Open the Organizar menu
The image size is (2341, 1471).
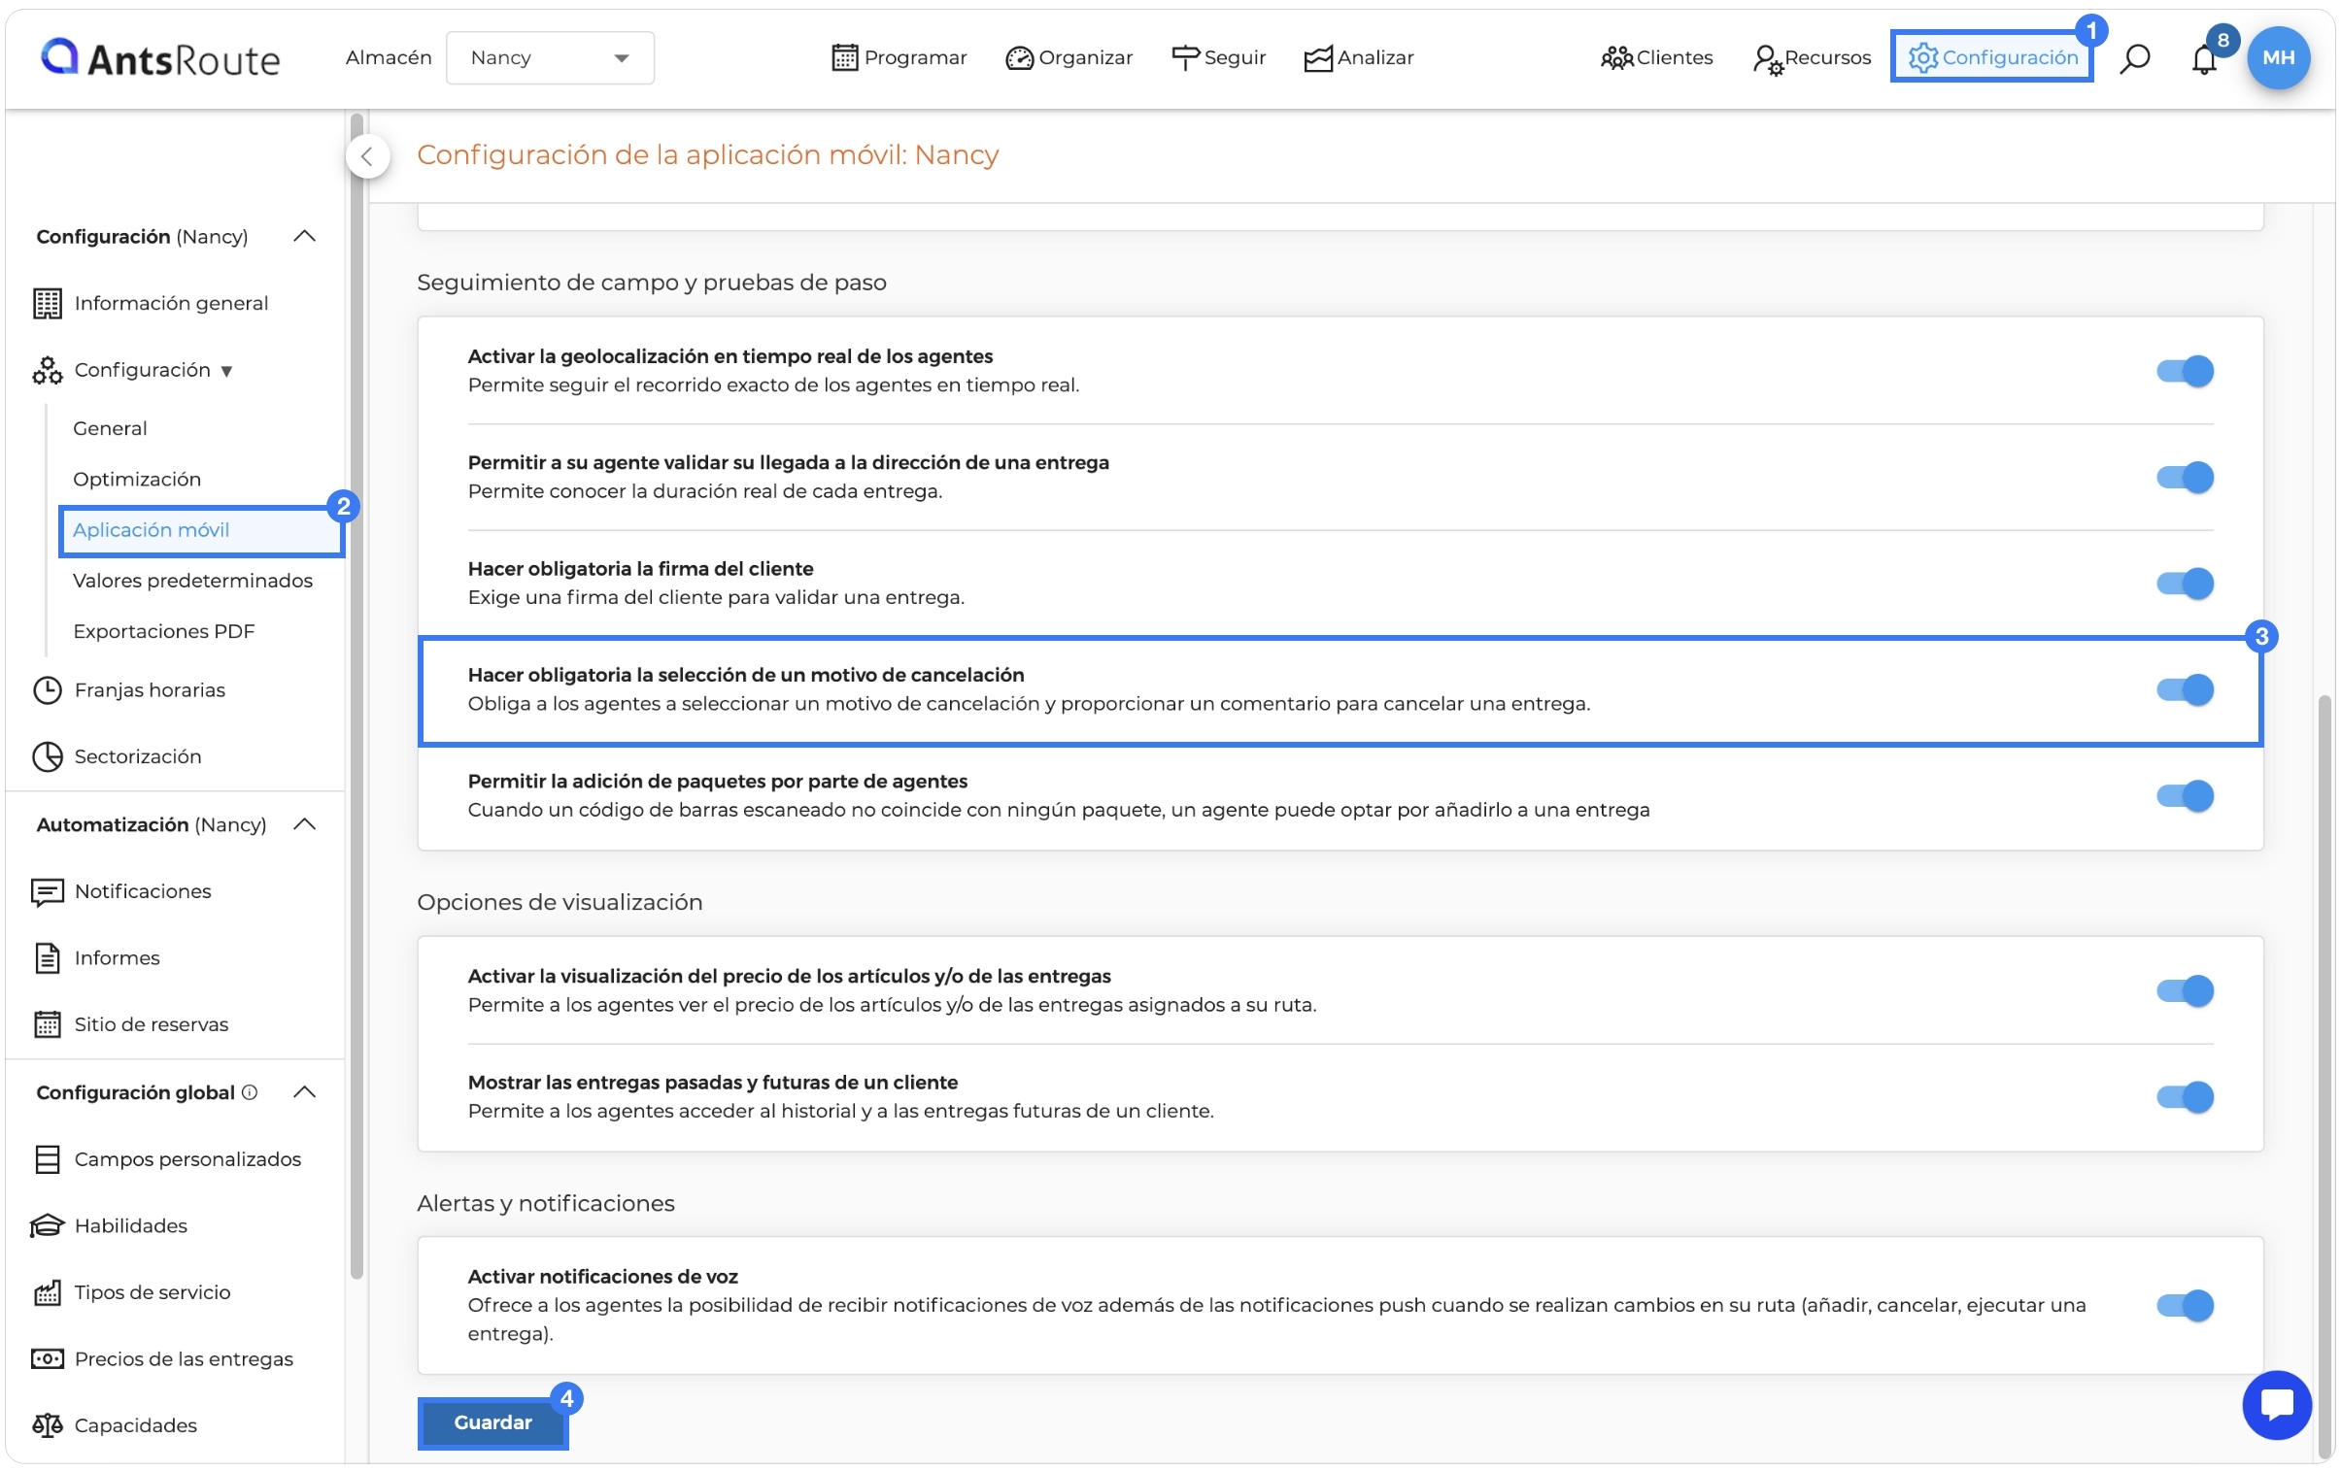tap(1069, 58)
